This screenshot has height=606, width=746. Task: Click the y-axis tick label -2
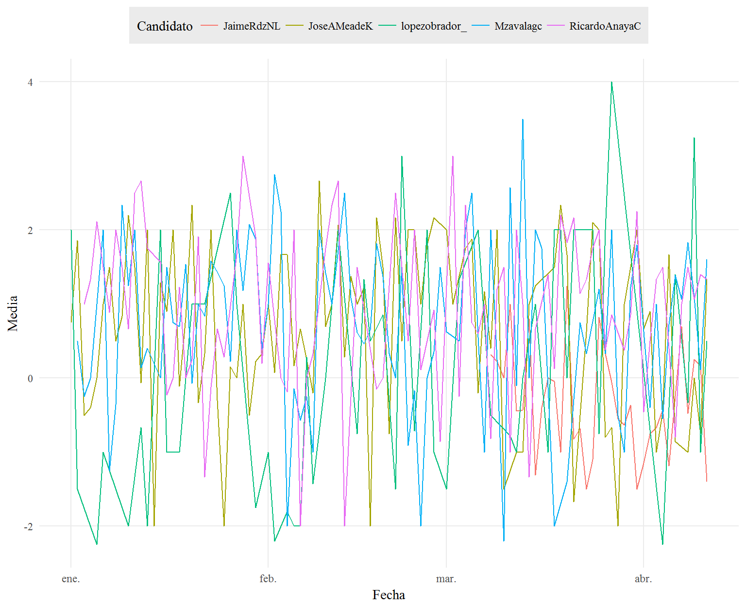point(29,526)
